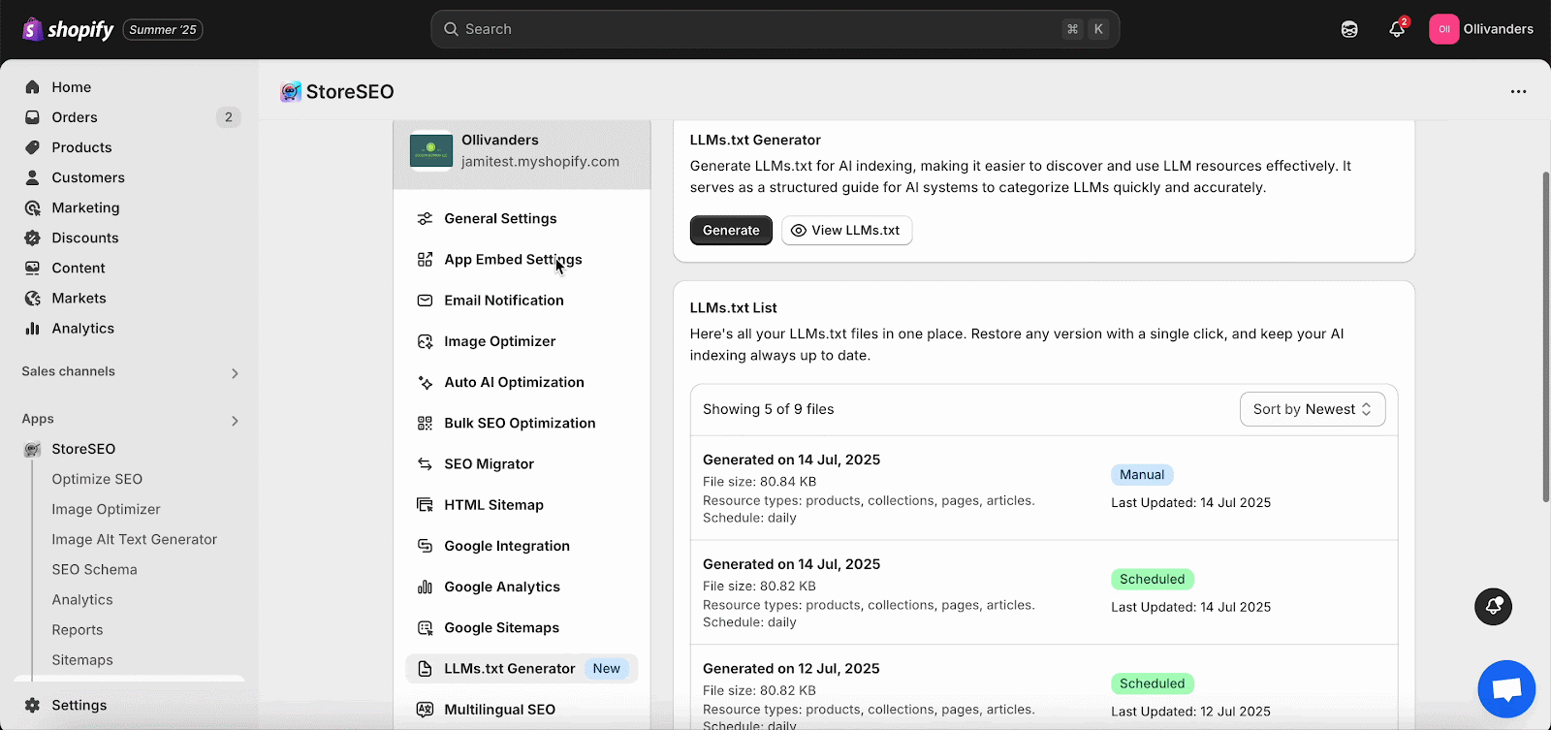This screenshot has width=1551, height=730.
Task: Click the App Embed Settings icon
Action: [425, 260]
